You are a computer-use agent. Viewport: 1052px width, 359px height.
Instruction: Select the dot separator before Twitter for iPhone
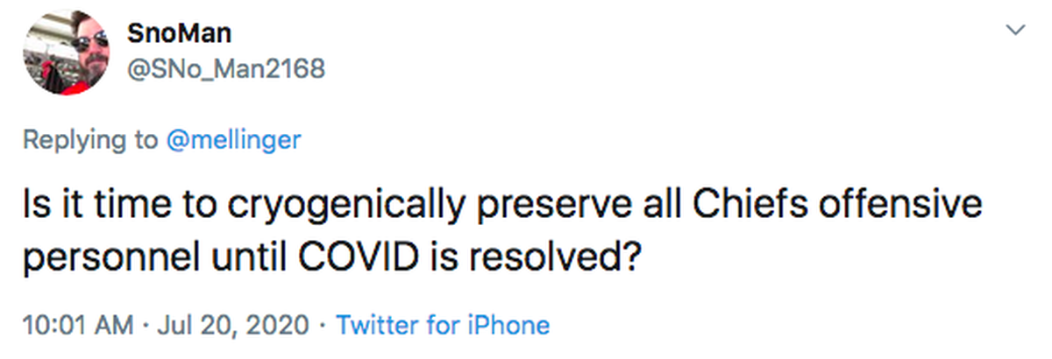[x=323, y=326]
